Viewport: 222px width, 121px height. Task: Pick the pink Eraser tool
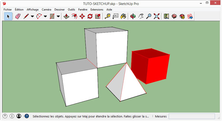tap(18, 16)
